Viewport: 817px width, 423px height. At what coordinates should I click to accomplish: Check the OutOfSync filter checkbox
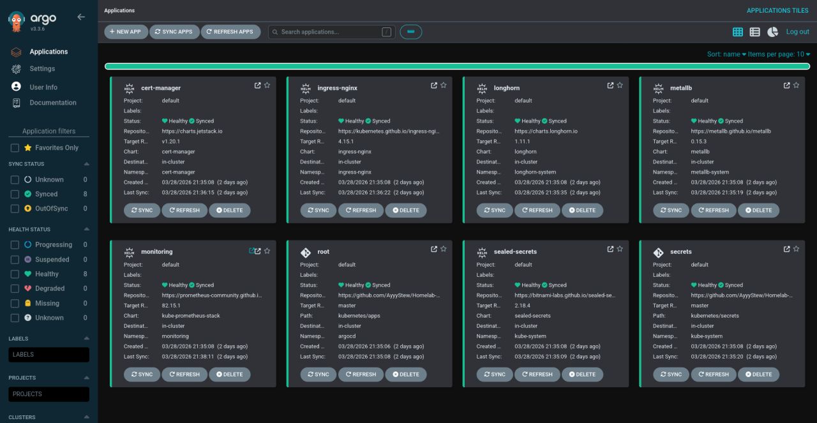pos(15,209)
